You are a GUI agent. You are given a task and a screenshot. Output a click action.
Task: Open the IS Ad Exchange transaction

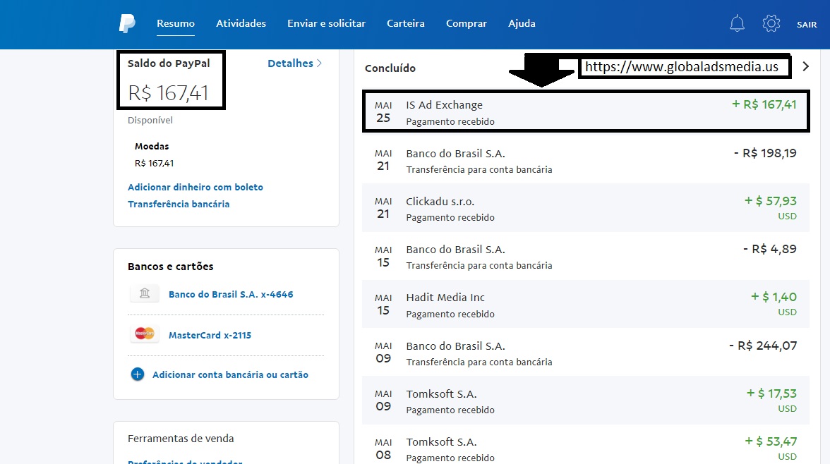(x=586, y=111)
